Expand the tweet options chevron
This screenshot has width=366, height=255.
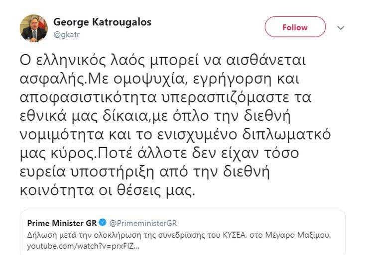coord(341,28)
